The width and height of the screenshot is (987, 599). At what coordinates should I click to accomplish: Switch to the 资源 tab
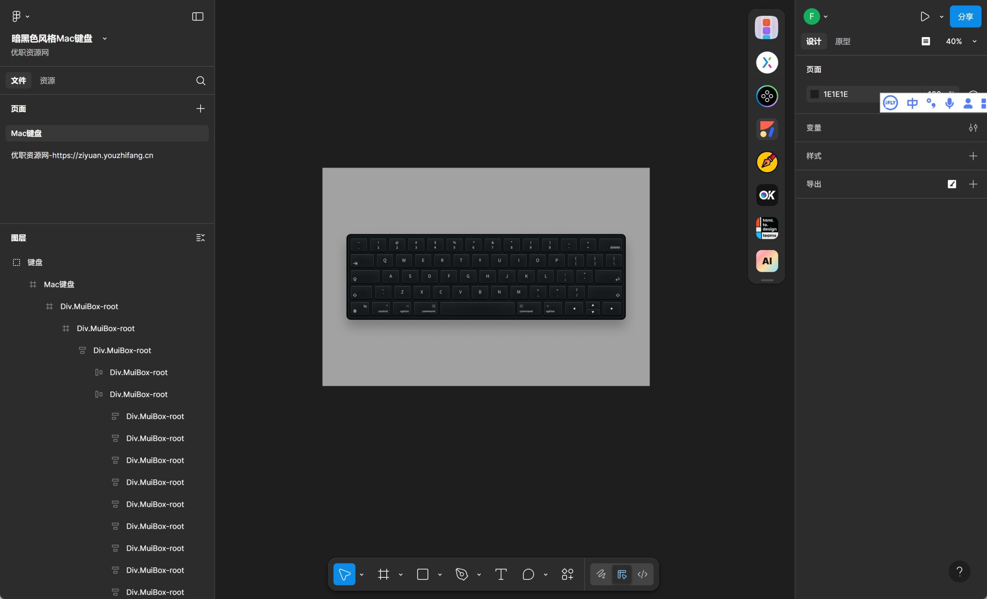coord(47,81)
